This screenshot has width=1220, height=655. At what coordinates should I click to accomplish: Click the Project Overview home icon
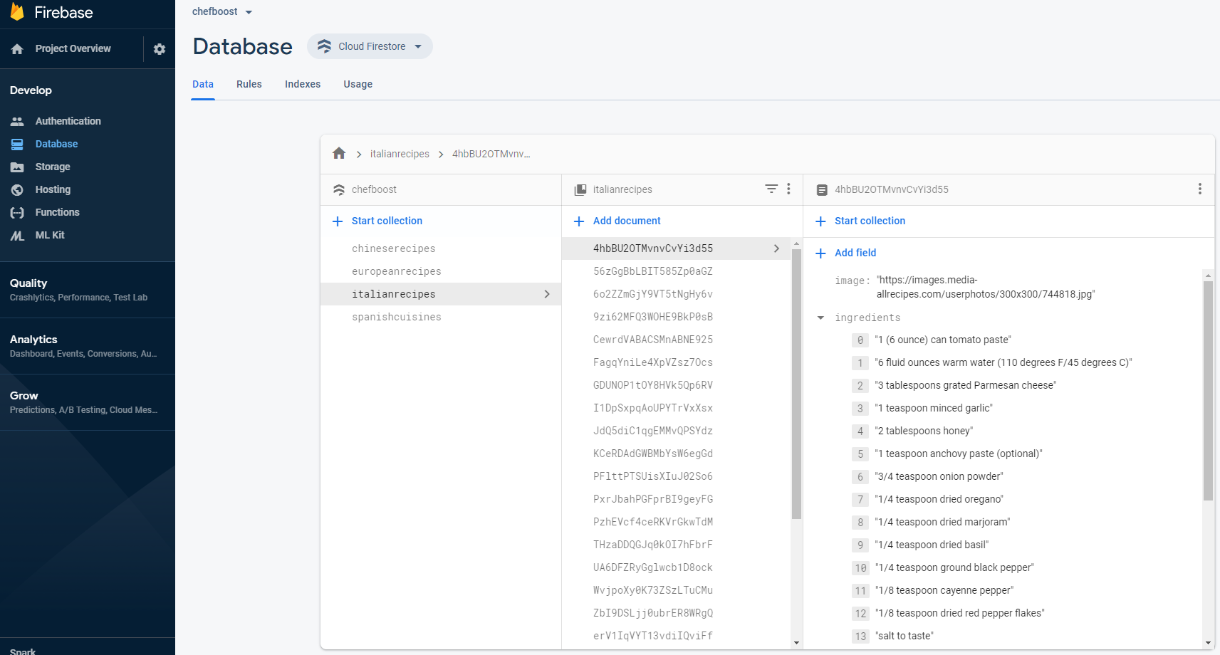coord(17,49)
